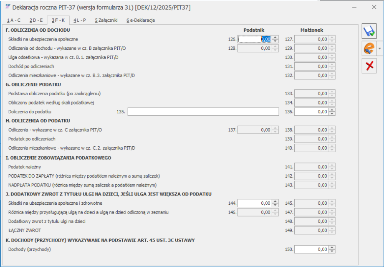Click the H. ODLICZENIA OD PODATKU heading

[38, 121]
